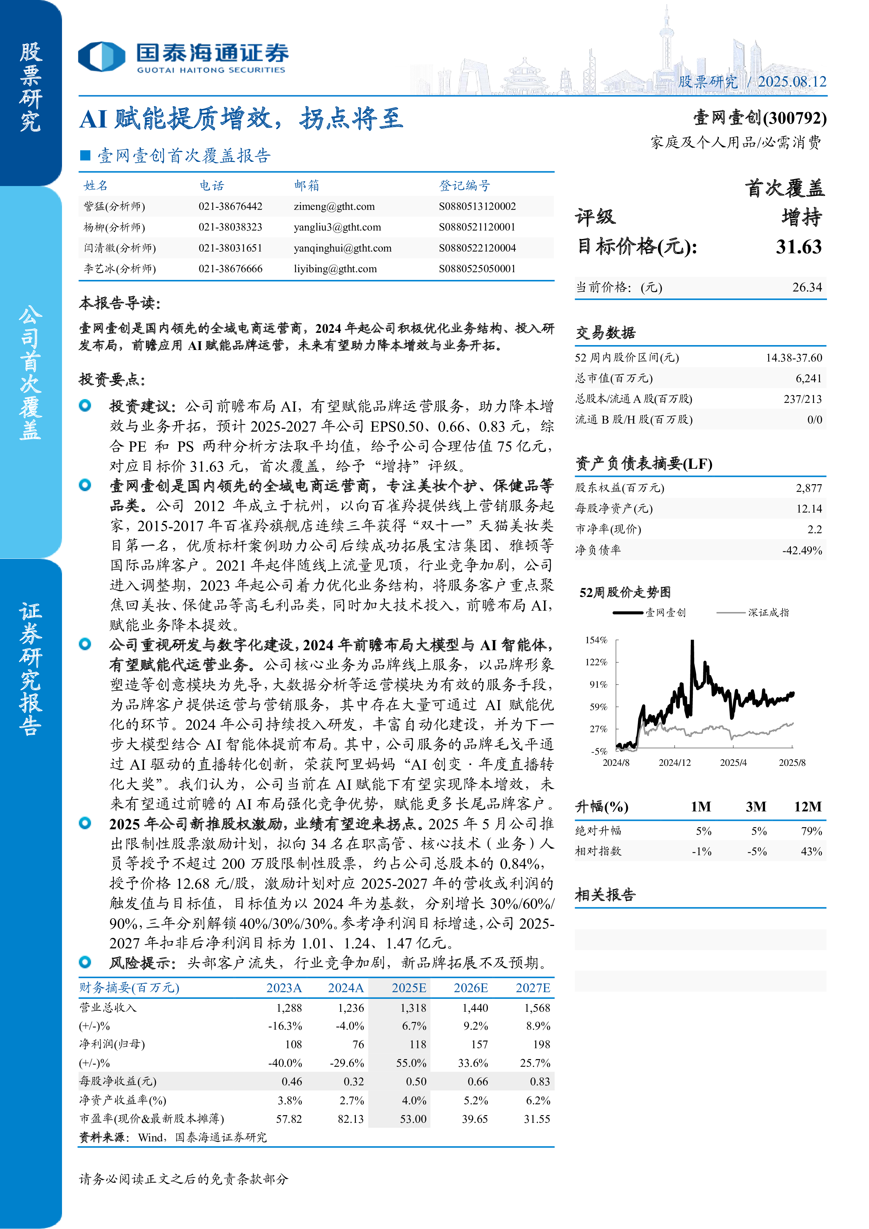Viewport: 869px width, 1229px height.
Task: Click the report date 2025.08.12
Action: point(792,81)
